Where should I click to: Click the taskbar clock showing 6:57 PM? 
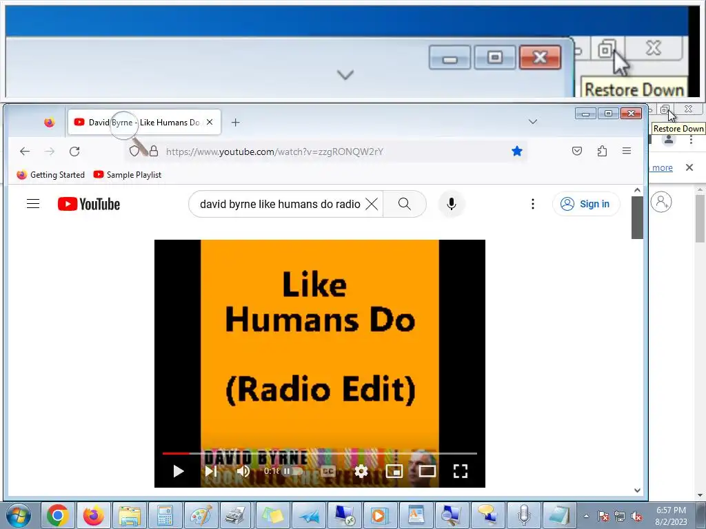pos(671,516)
